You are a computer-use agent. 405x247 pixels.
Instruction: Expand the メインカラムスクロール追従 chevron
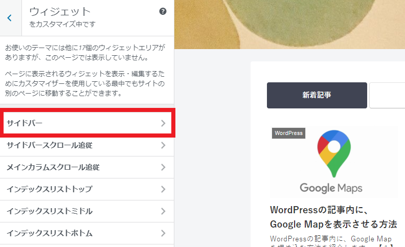click(163, 167)
